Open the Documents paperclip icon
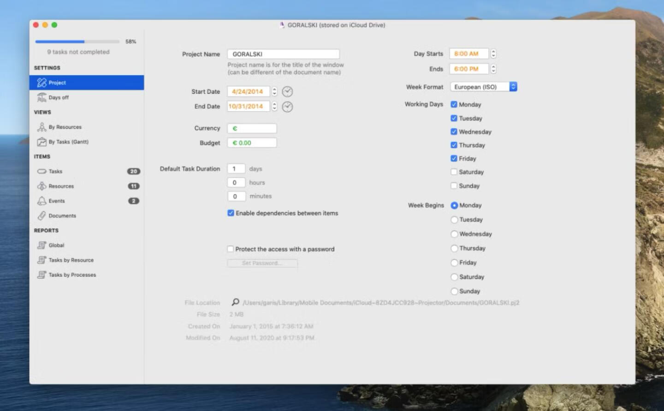664x411 pixels. pyautogui.click(x=41, y=215)
